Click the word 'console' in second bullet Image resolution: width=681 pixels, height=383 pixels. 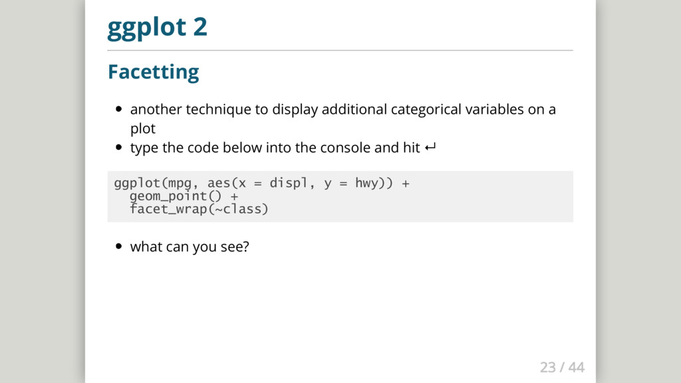click(346, 148)
